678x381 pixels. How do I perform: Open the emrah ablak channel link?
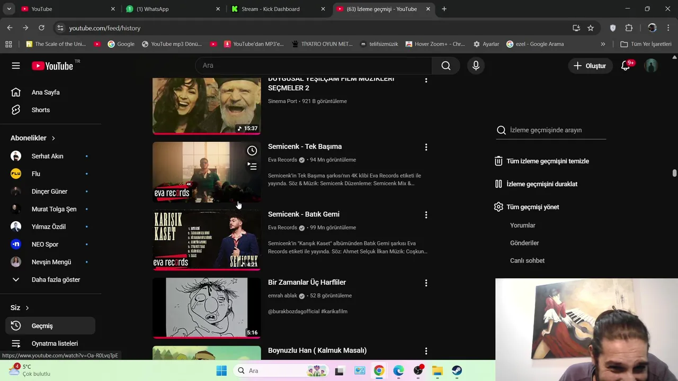282,296
